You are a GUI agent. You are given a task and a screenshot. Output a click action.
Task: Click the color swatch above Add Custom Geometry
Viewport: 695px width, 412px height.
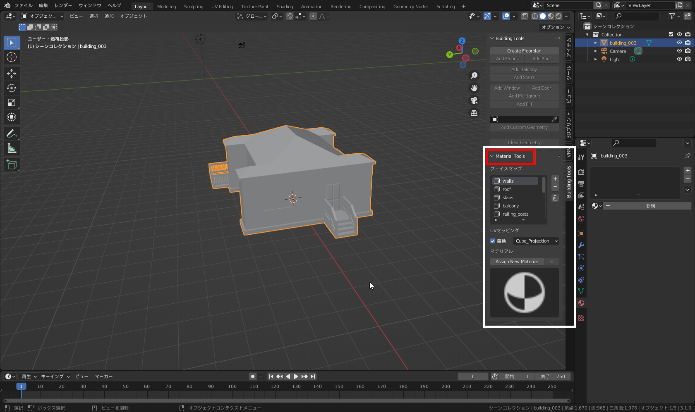(x=495, y=119)
